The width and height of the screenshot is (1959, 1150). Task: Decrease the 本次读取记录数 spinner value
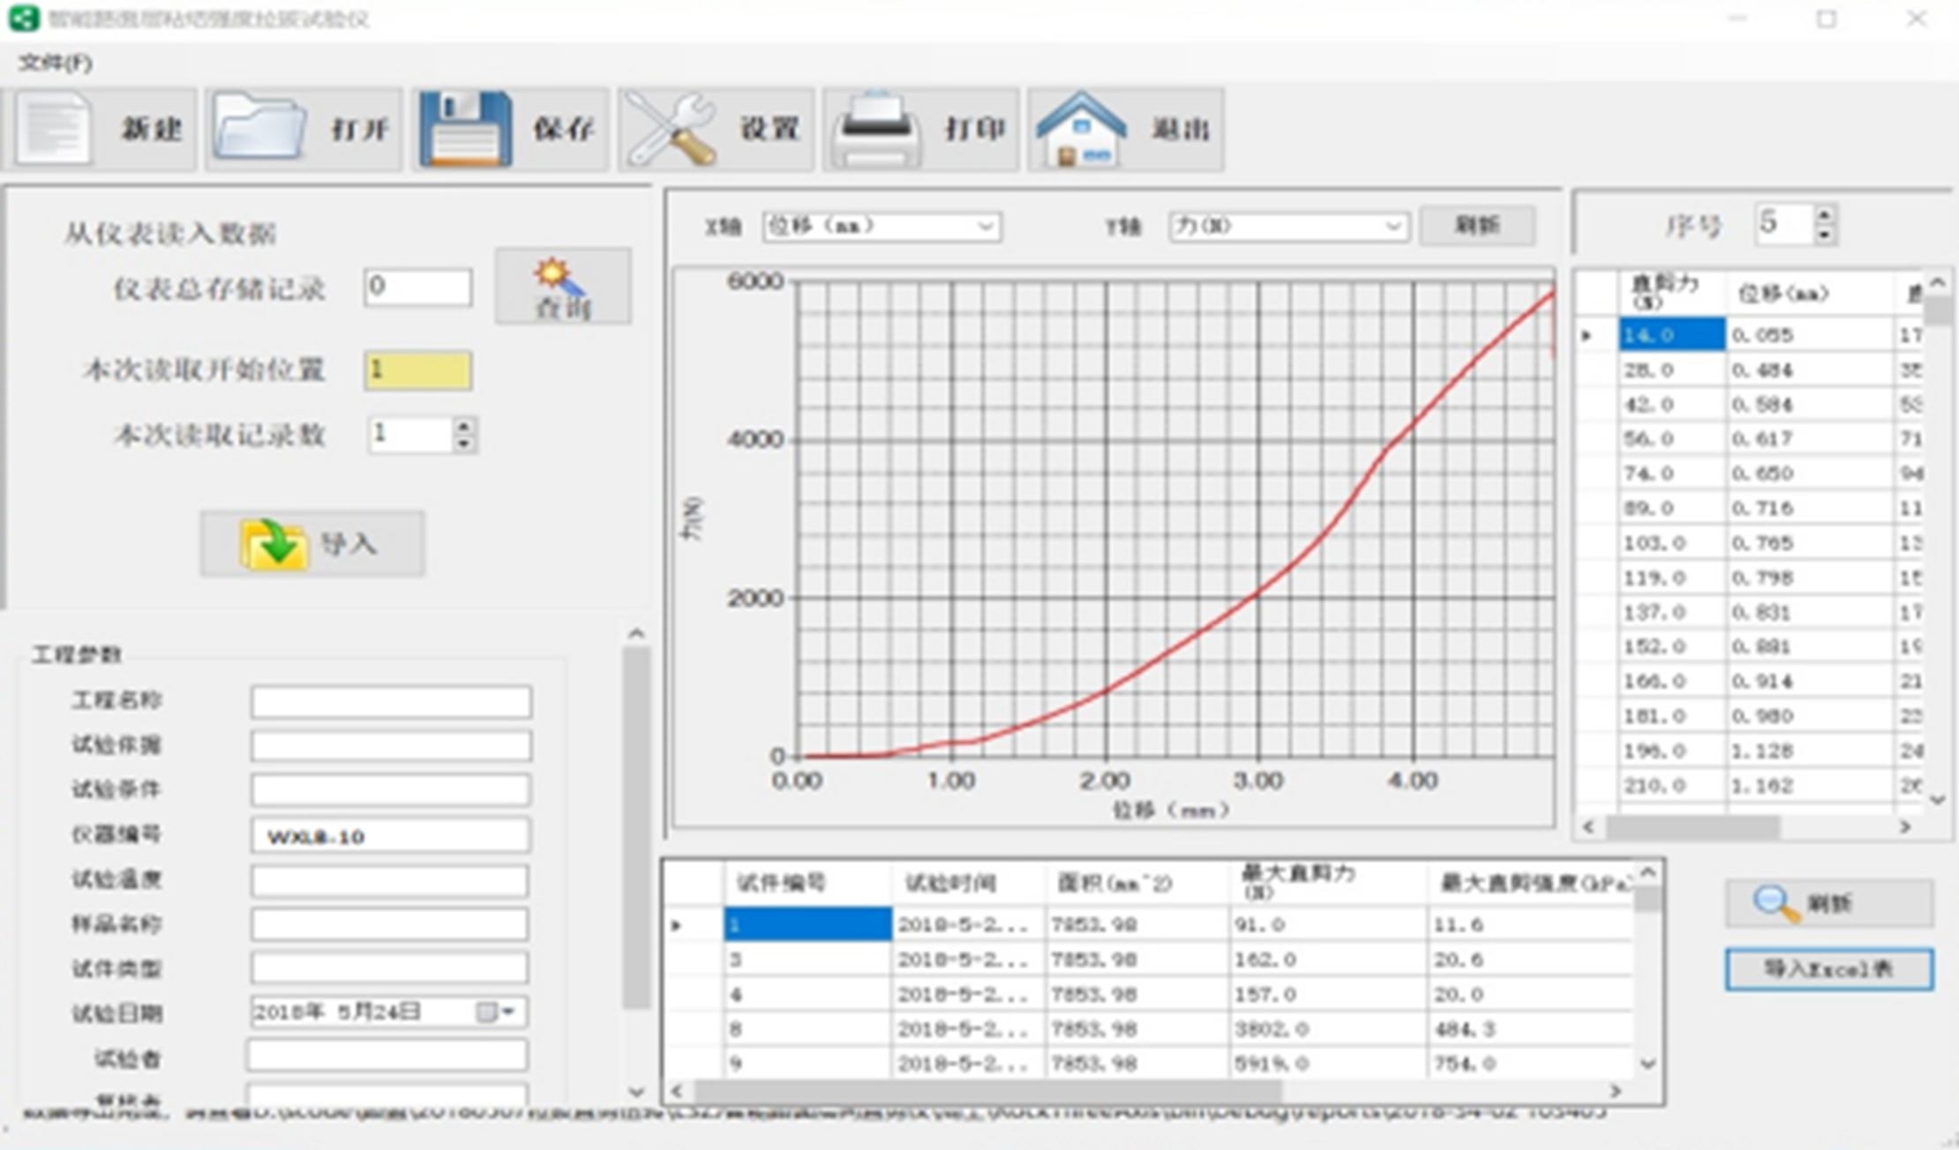[463, 444]
